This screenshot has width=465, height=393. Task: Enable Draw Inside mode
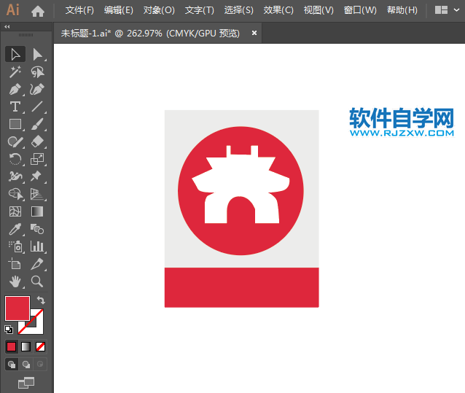click(x=40, y=365)
